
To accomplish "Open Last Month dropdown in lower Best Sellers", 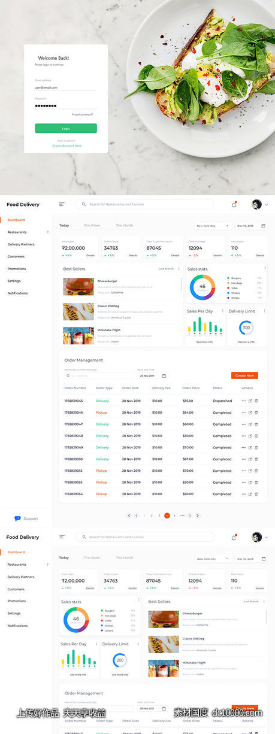I will tap(252, 601).
